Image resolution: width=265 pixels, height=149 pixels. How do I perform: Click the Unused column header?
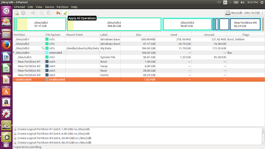(209, 35)
